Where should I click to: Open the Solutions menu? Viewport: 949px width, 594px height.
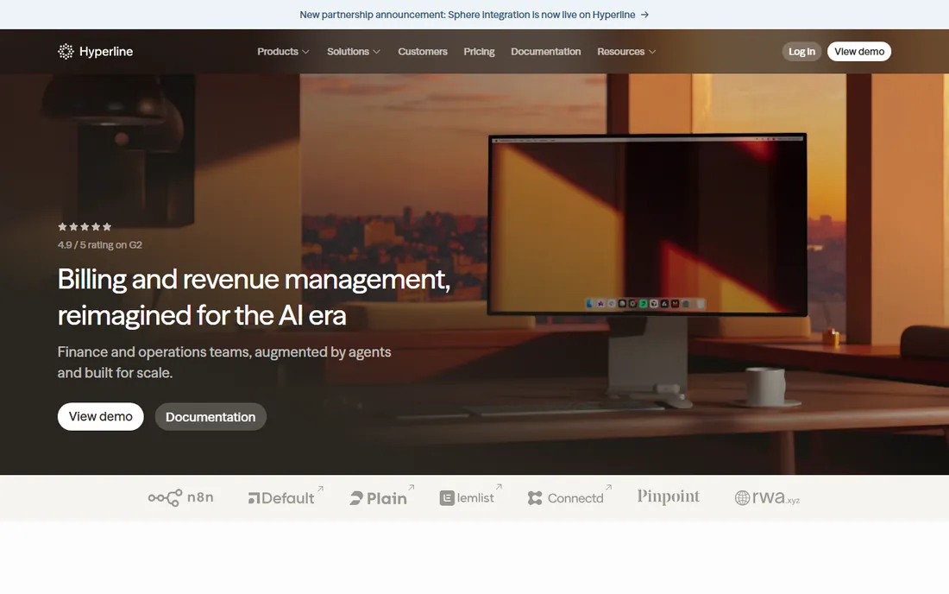pos(354,52)
